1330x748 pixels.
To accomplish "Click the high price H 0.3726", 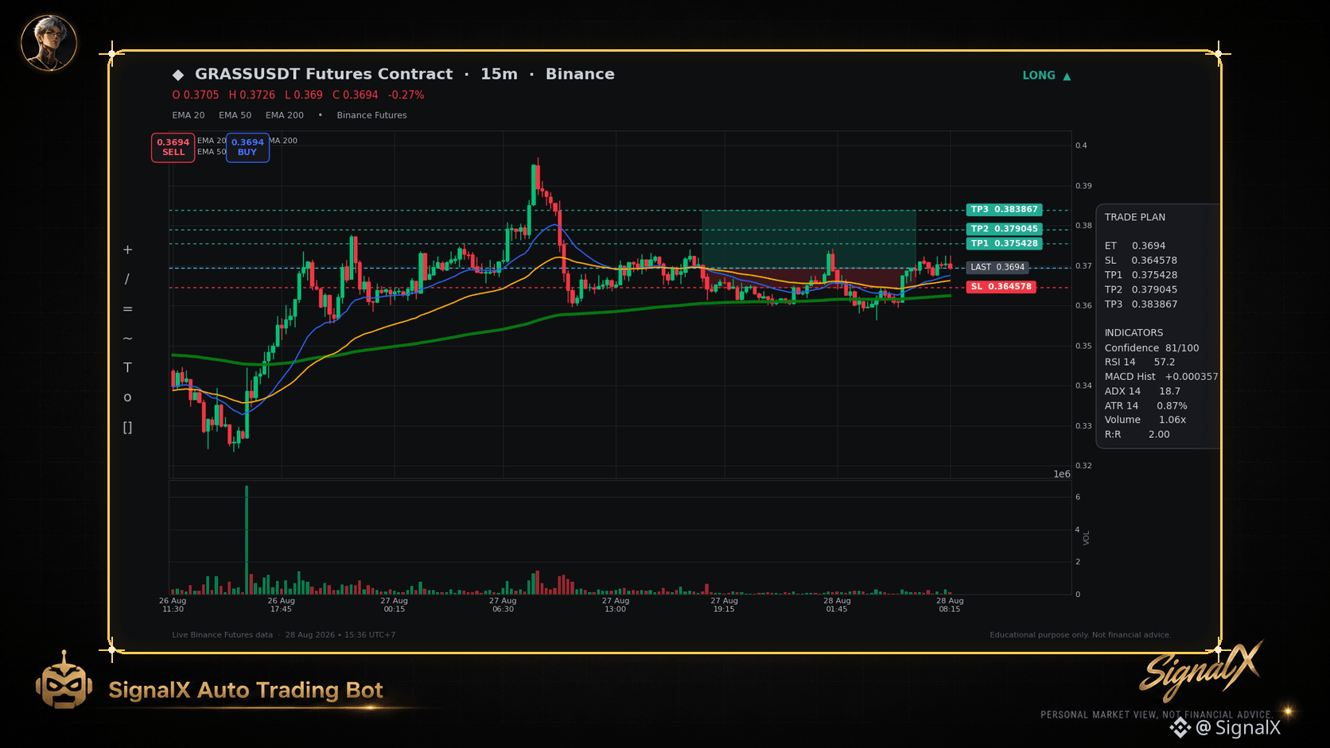I will click(x=251, y=95).
